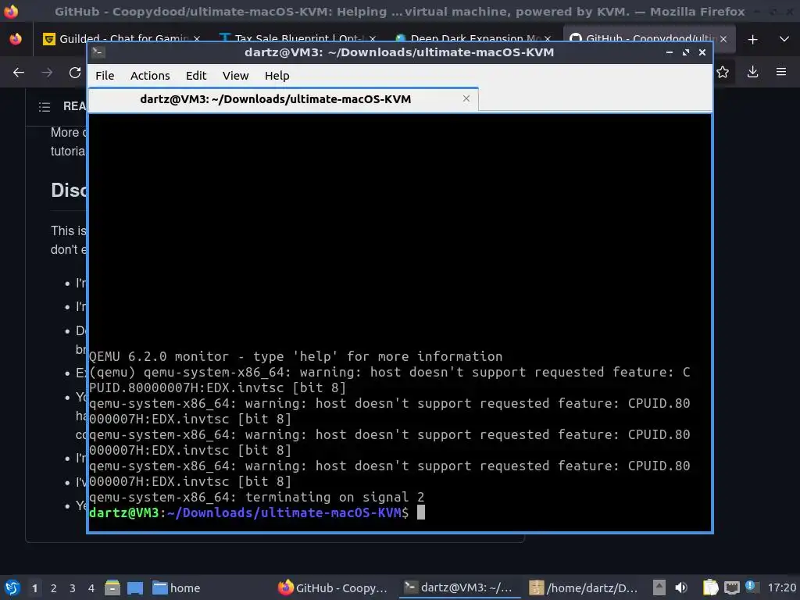This screenshot has height=600, width=800.
Task: Bookmark this page with the star icon
Action: (x=723, y=73)
